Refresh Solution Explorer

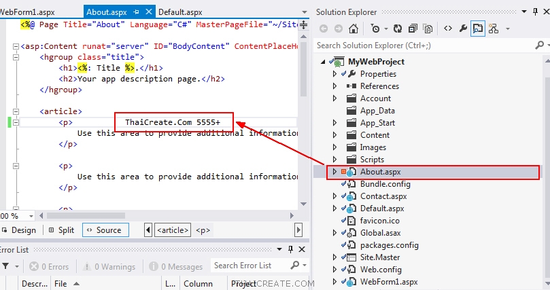[398, 29]
